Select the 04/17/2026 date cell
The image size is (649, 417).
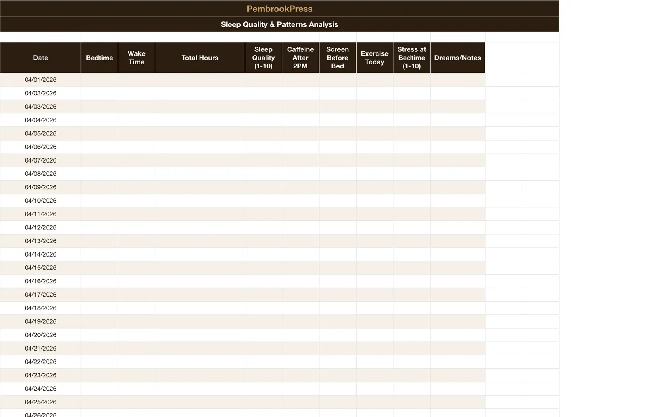point(41,295)
